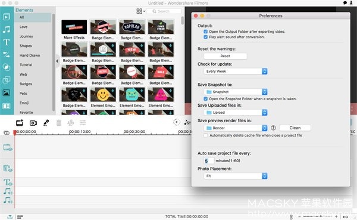This screenshot has height=220, width=357.
Task: Uncheck Open the Output Folder after exporting
Action: click(x=206, y=32)
